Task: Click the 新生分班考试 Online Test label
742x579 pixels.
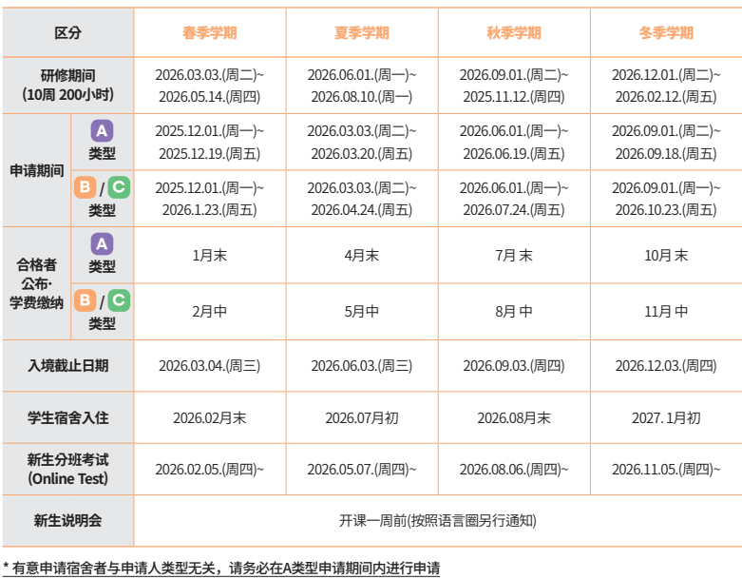Action: pos(67,469)
